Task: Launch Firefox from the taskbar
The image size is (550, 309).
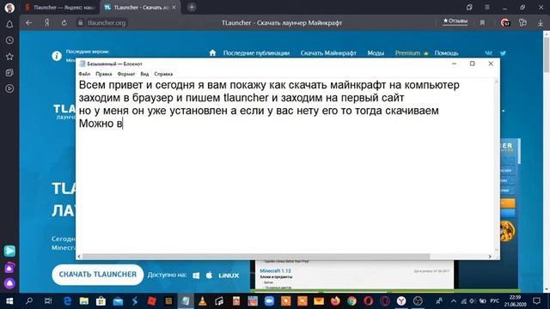Action: [x=335, y=301]
